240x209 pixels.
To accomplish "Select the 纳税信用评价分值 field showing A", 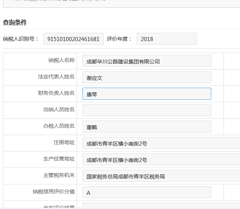I will (x=146, y=193).
